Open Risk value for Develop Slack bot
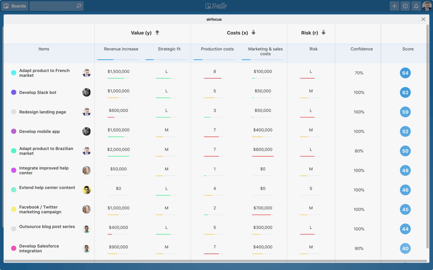This screenshot has height=270, width=433. tap(311, 91)
